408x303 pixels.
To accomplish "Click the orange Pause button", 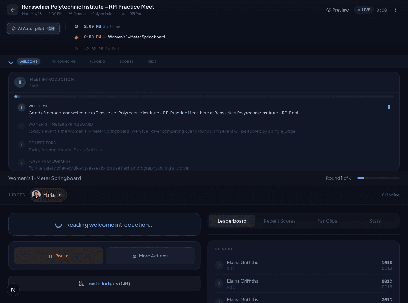I will (59, 256).
